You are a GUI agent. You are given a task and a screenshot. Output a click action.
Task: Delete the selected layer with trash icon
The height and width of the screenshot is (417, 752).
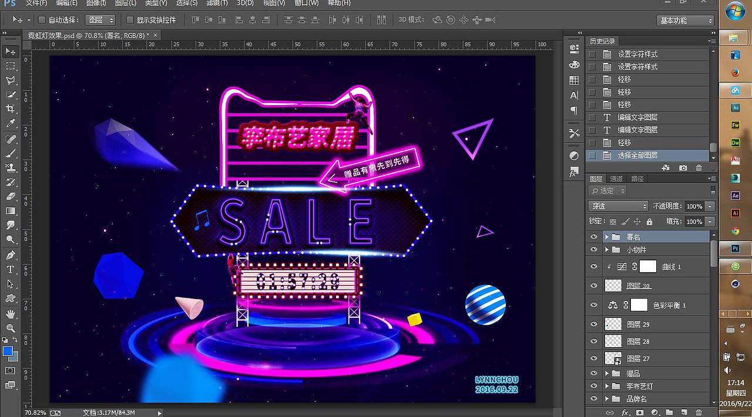699,412
